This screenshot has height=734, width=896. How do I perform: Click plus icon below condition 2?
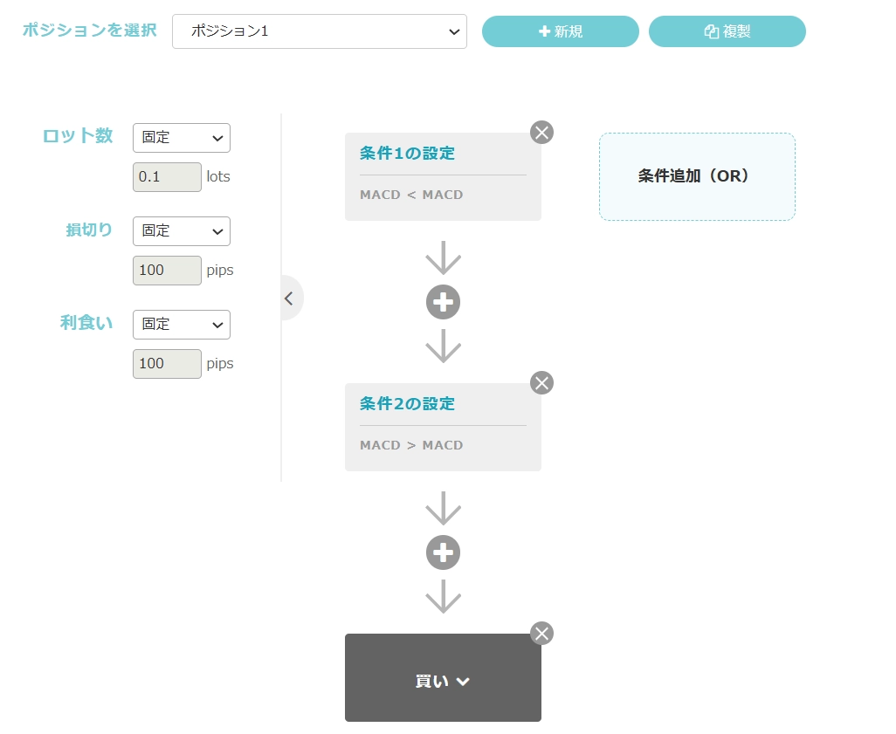pos(443,552)
